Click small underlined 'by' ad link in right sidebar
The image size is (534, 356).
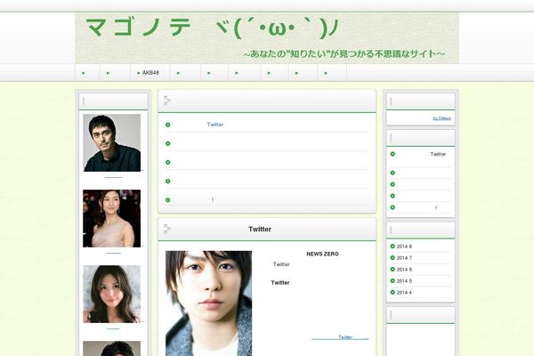[442, 118]
